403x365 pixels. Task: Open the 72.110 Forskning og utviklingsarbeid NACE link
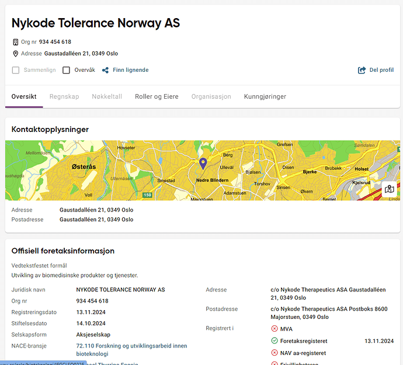coord(131,350)
